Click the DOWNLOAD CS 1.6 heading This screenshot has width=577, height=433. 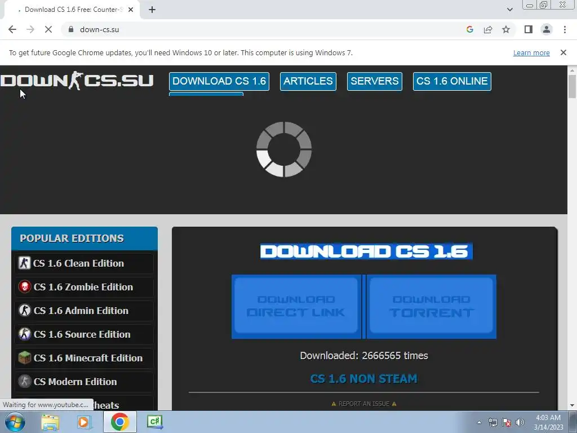366,251
